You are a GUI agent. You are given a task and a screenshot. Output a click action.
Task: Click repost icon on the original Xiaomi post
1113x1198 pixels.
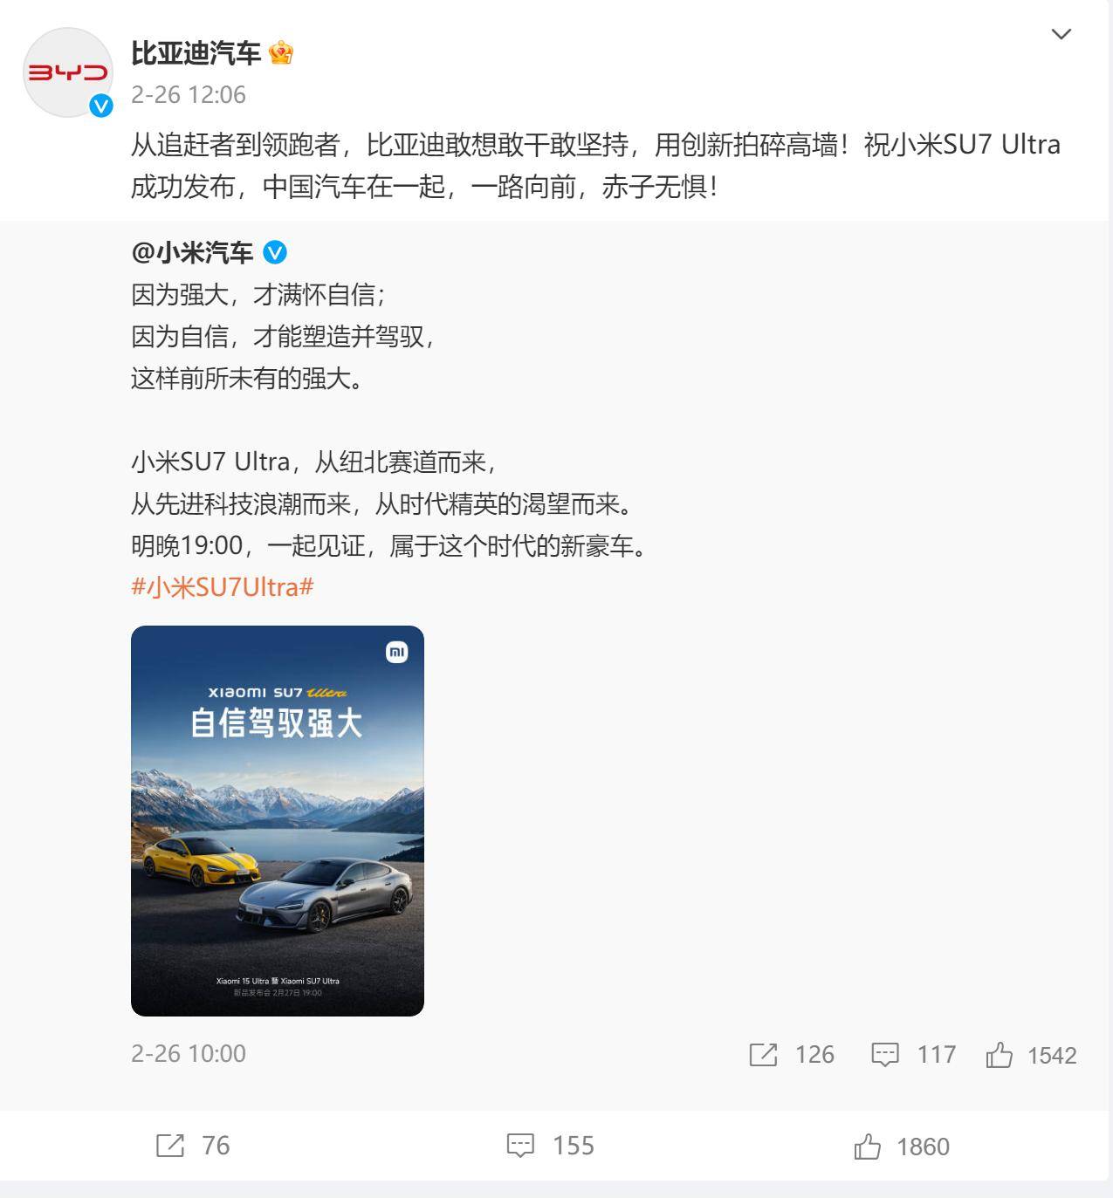(763, 1055)
